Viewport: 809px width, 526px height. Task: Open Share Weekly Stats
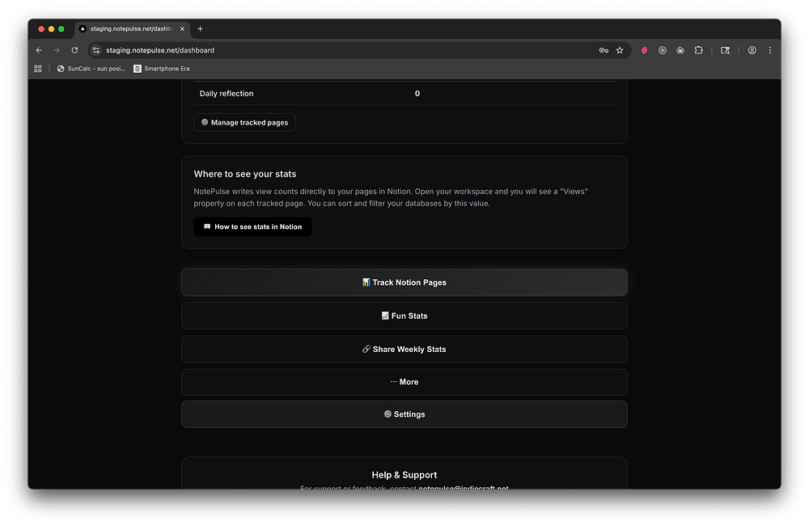tap(404, 350)
